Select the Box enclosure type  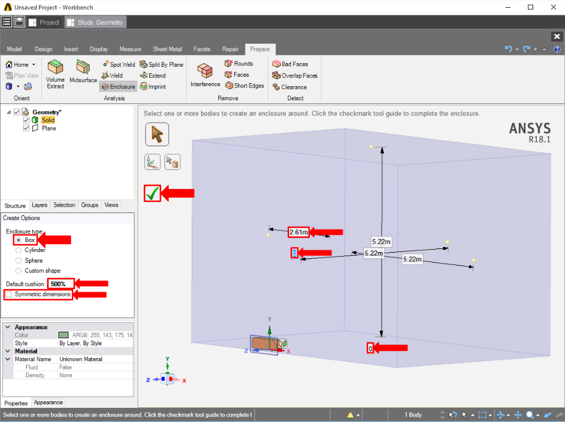point(18,240)
